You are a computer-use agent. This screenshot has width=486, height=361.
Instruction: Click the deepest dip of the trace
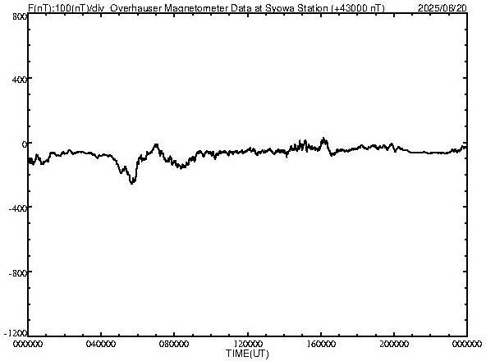point(132,182)
